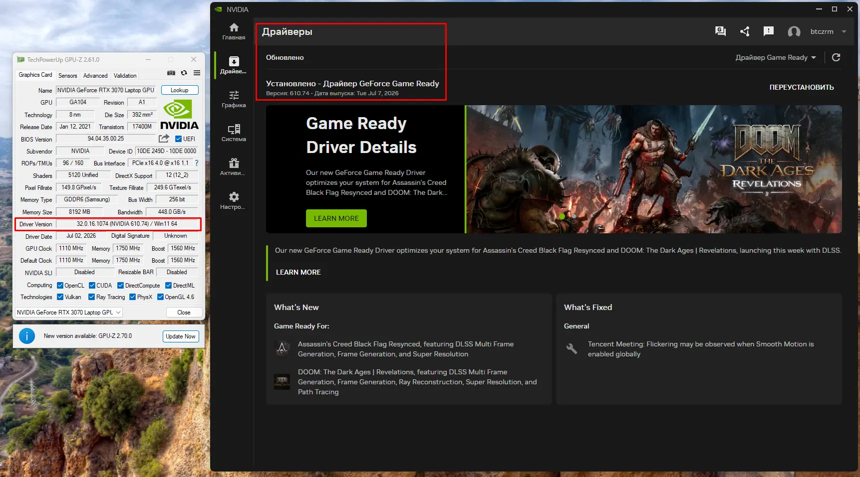Click the NVIDIA app title bar logo
Screen dimensions: 860x477
pyautogui.click(x=218, y=9)
